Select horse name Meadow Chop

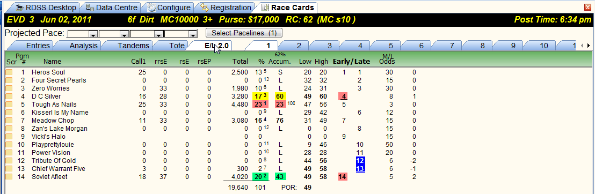51,121
